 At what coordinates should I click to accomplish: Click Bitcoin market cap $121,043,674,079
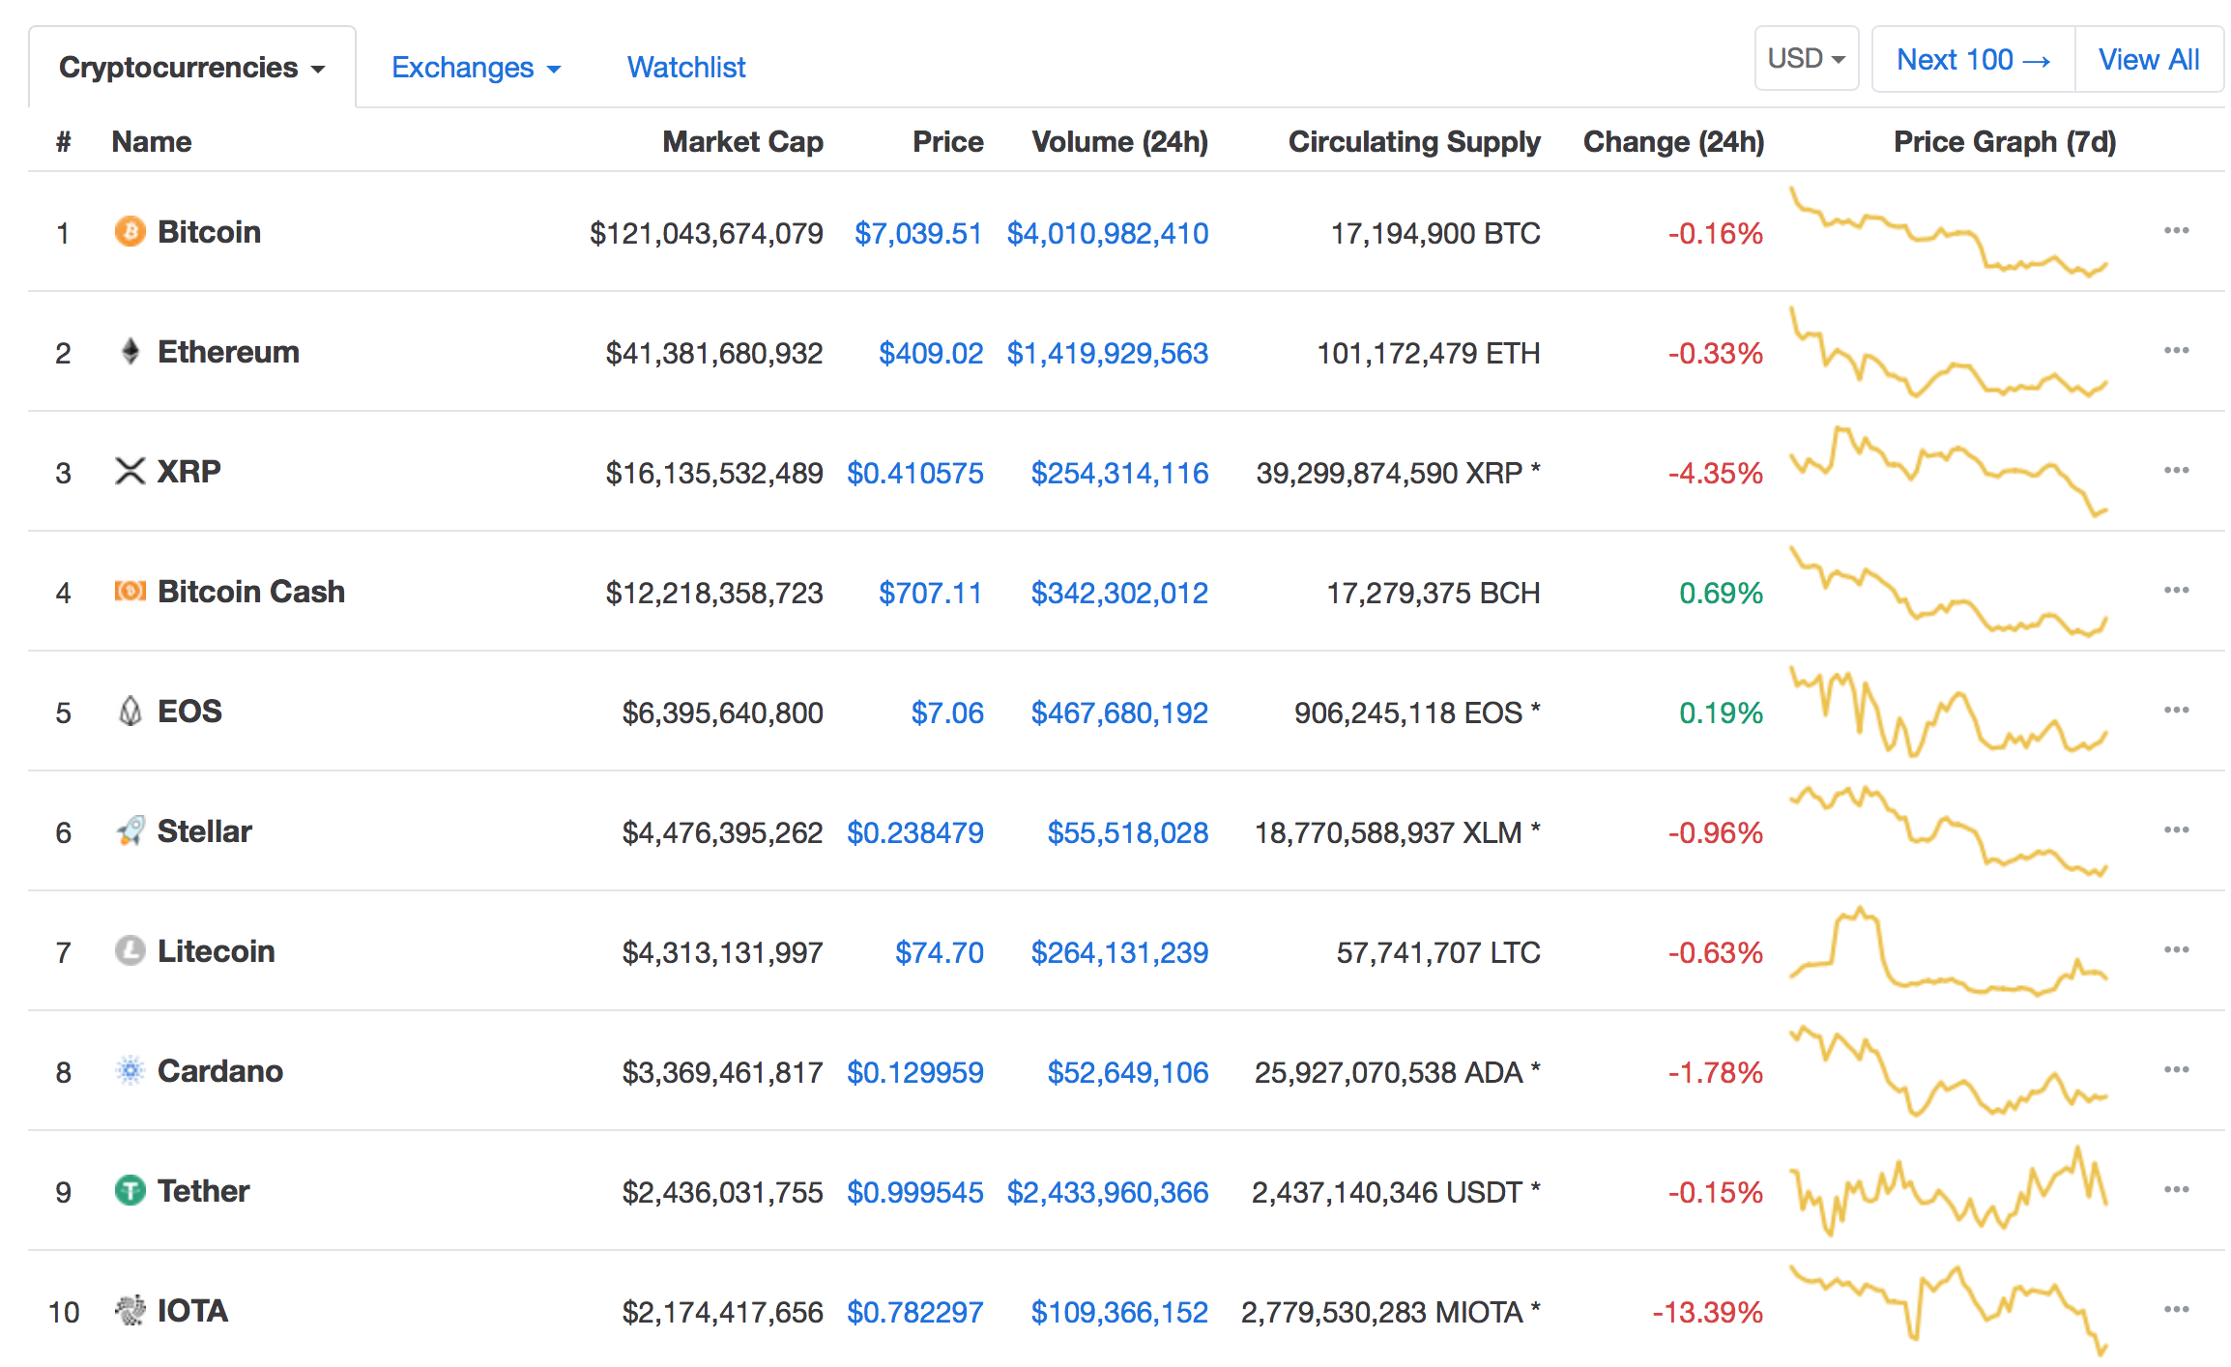point(707,233)
